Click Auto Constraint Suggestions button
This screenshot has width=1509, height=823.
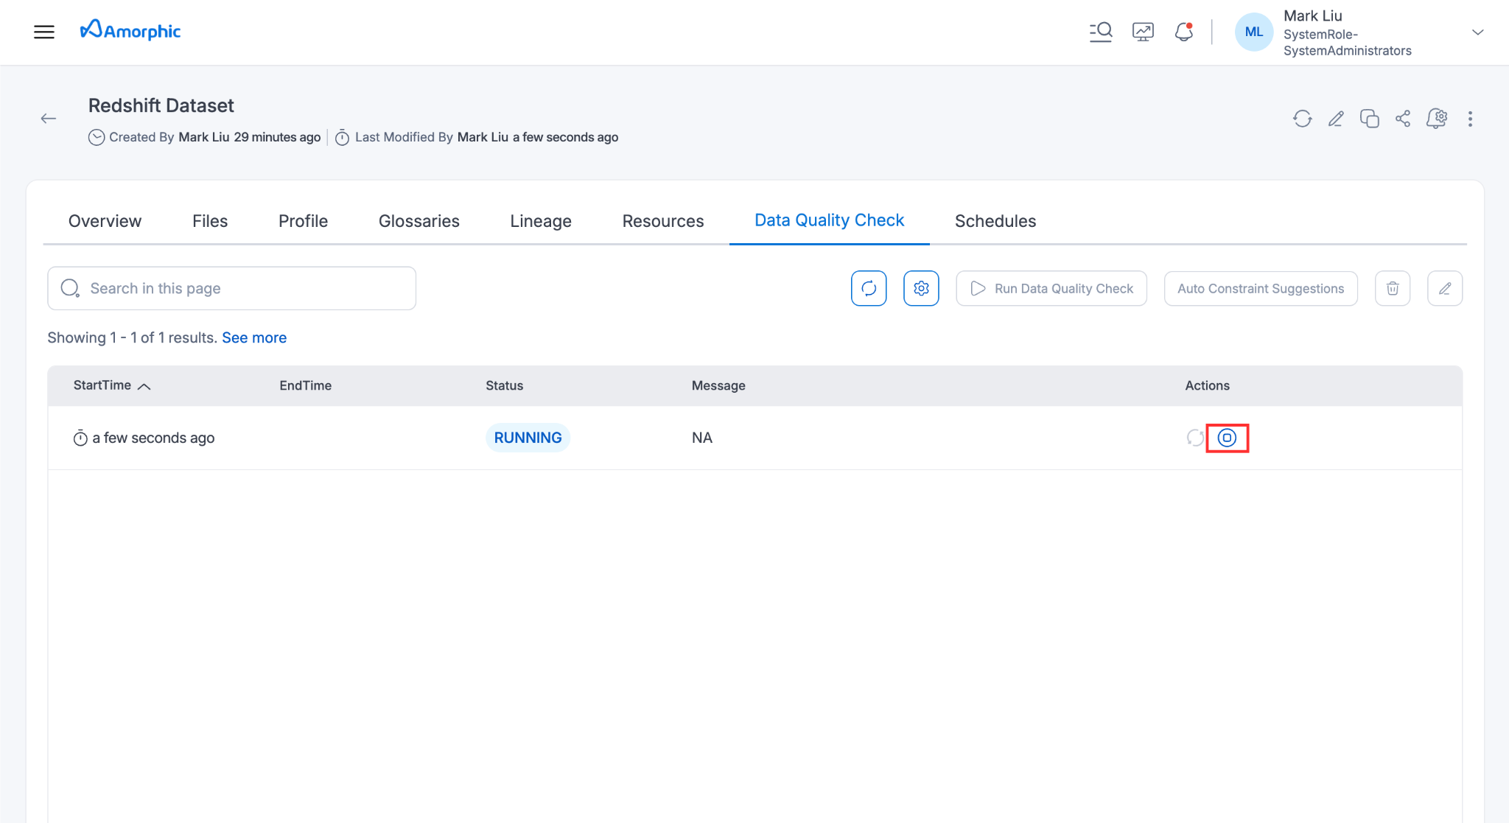1260,288
